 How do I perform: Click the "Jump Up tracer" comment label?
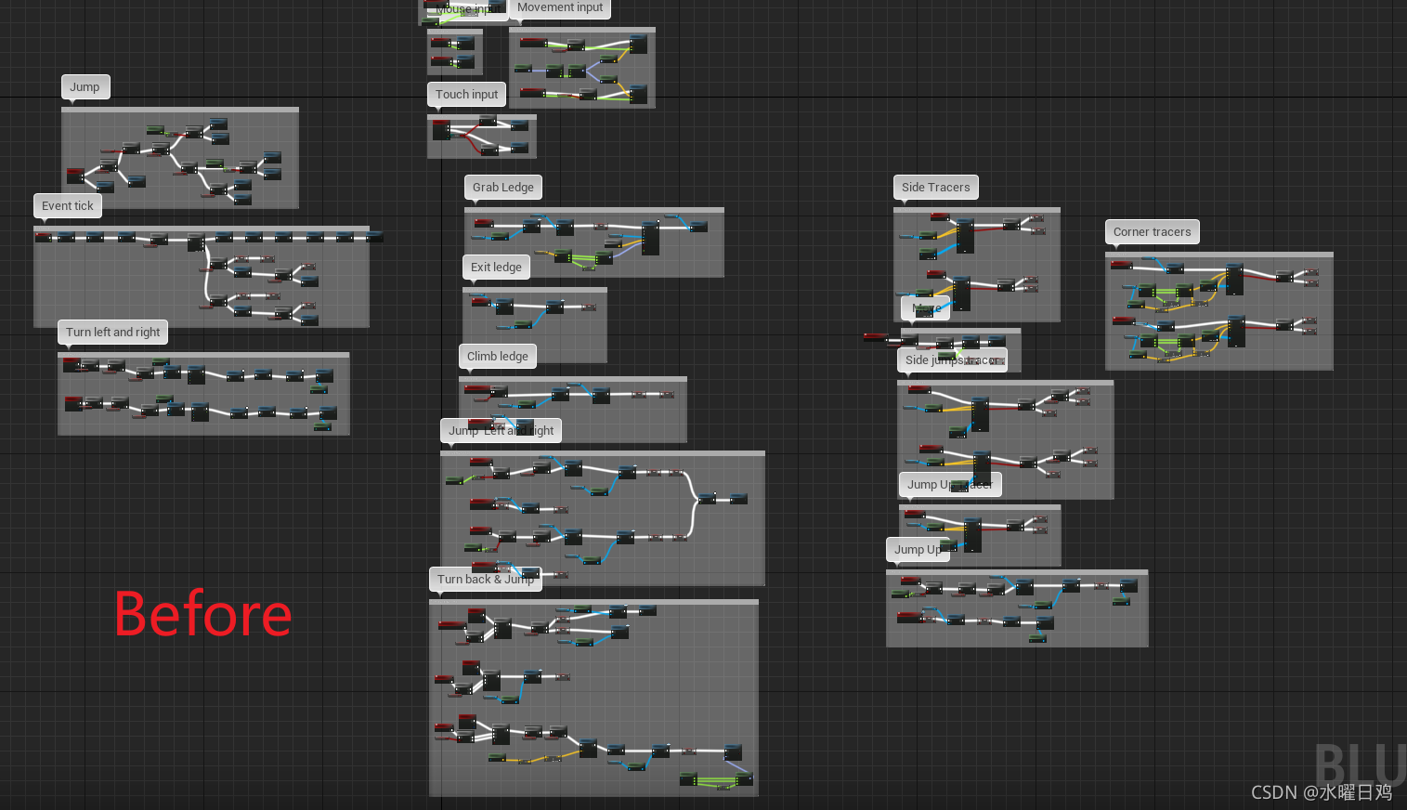pyautogui.click(x=949, y=485)
